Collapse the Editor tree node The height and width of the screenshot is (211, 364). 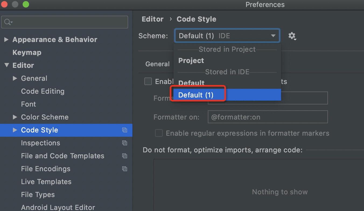point(6,65)
